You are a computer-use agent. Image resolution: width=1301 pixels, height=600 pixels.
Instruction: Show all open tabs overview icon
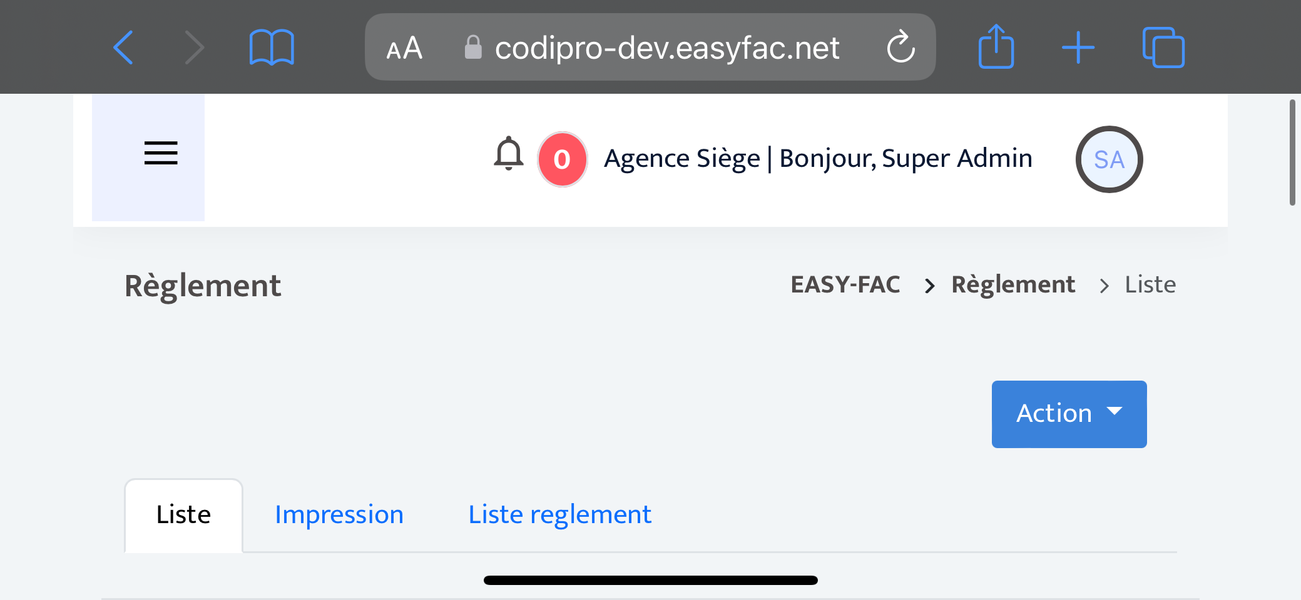(x=1163, y=47)
